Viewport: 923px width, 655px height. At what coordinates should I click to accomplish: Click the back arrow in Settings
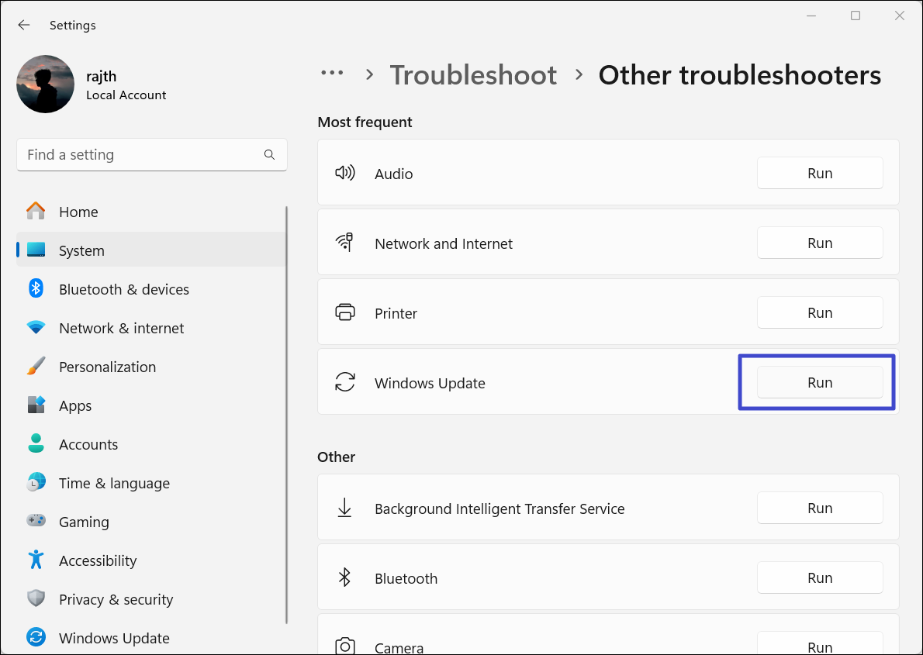[x=24, y=25]
